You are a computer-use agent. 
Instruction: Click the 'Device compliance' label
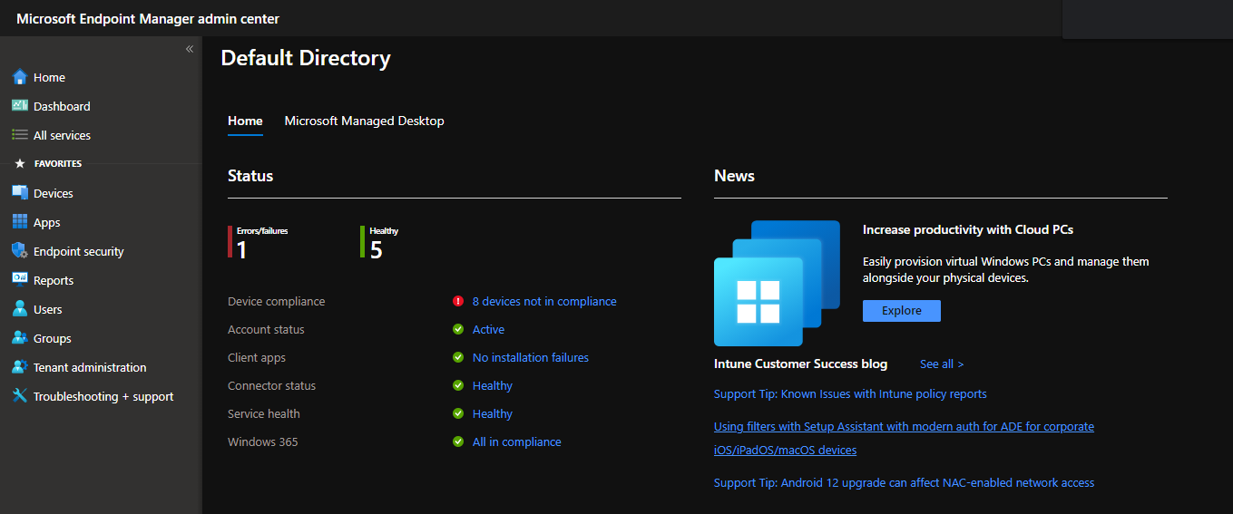pos(276,301)
